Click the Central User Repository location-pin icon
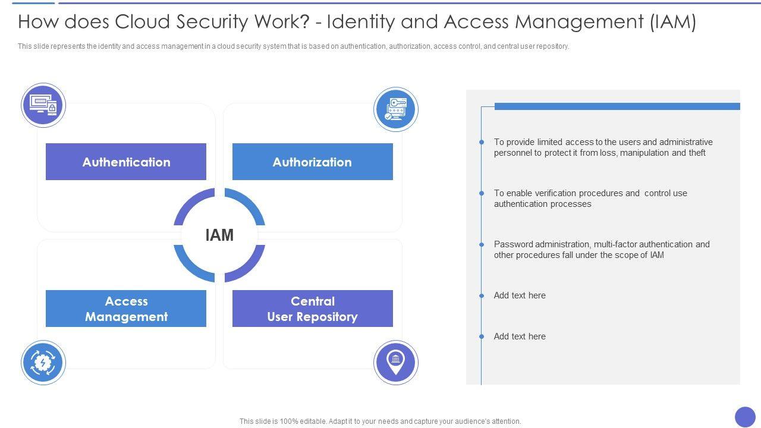761x428 pixels. 396,363
